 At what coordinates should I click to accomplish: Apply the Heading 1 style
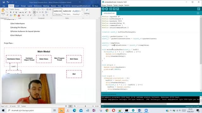76,12
